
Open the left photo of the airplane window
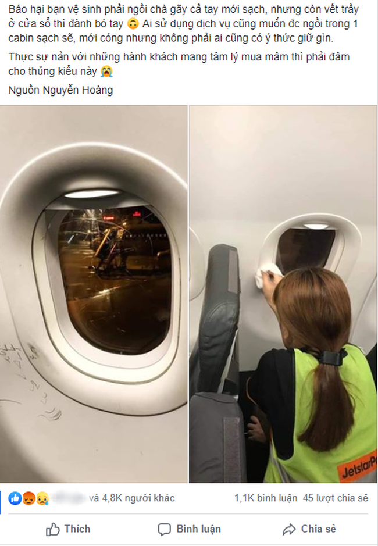pyautogui.click(x=94, y=294)
